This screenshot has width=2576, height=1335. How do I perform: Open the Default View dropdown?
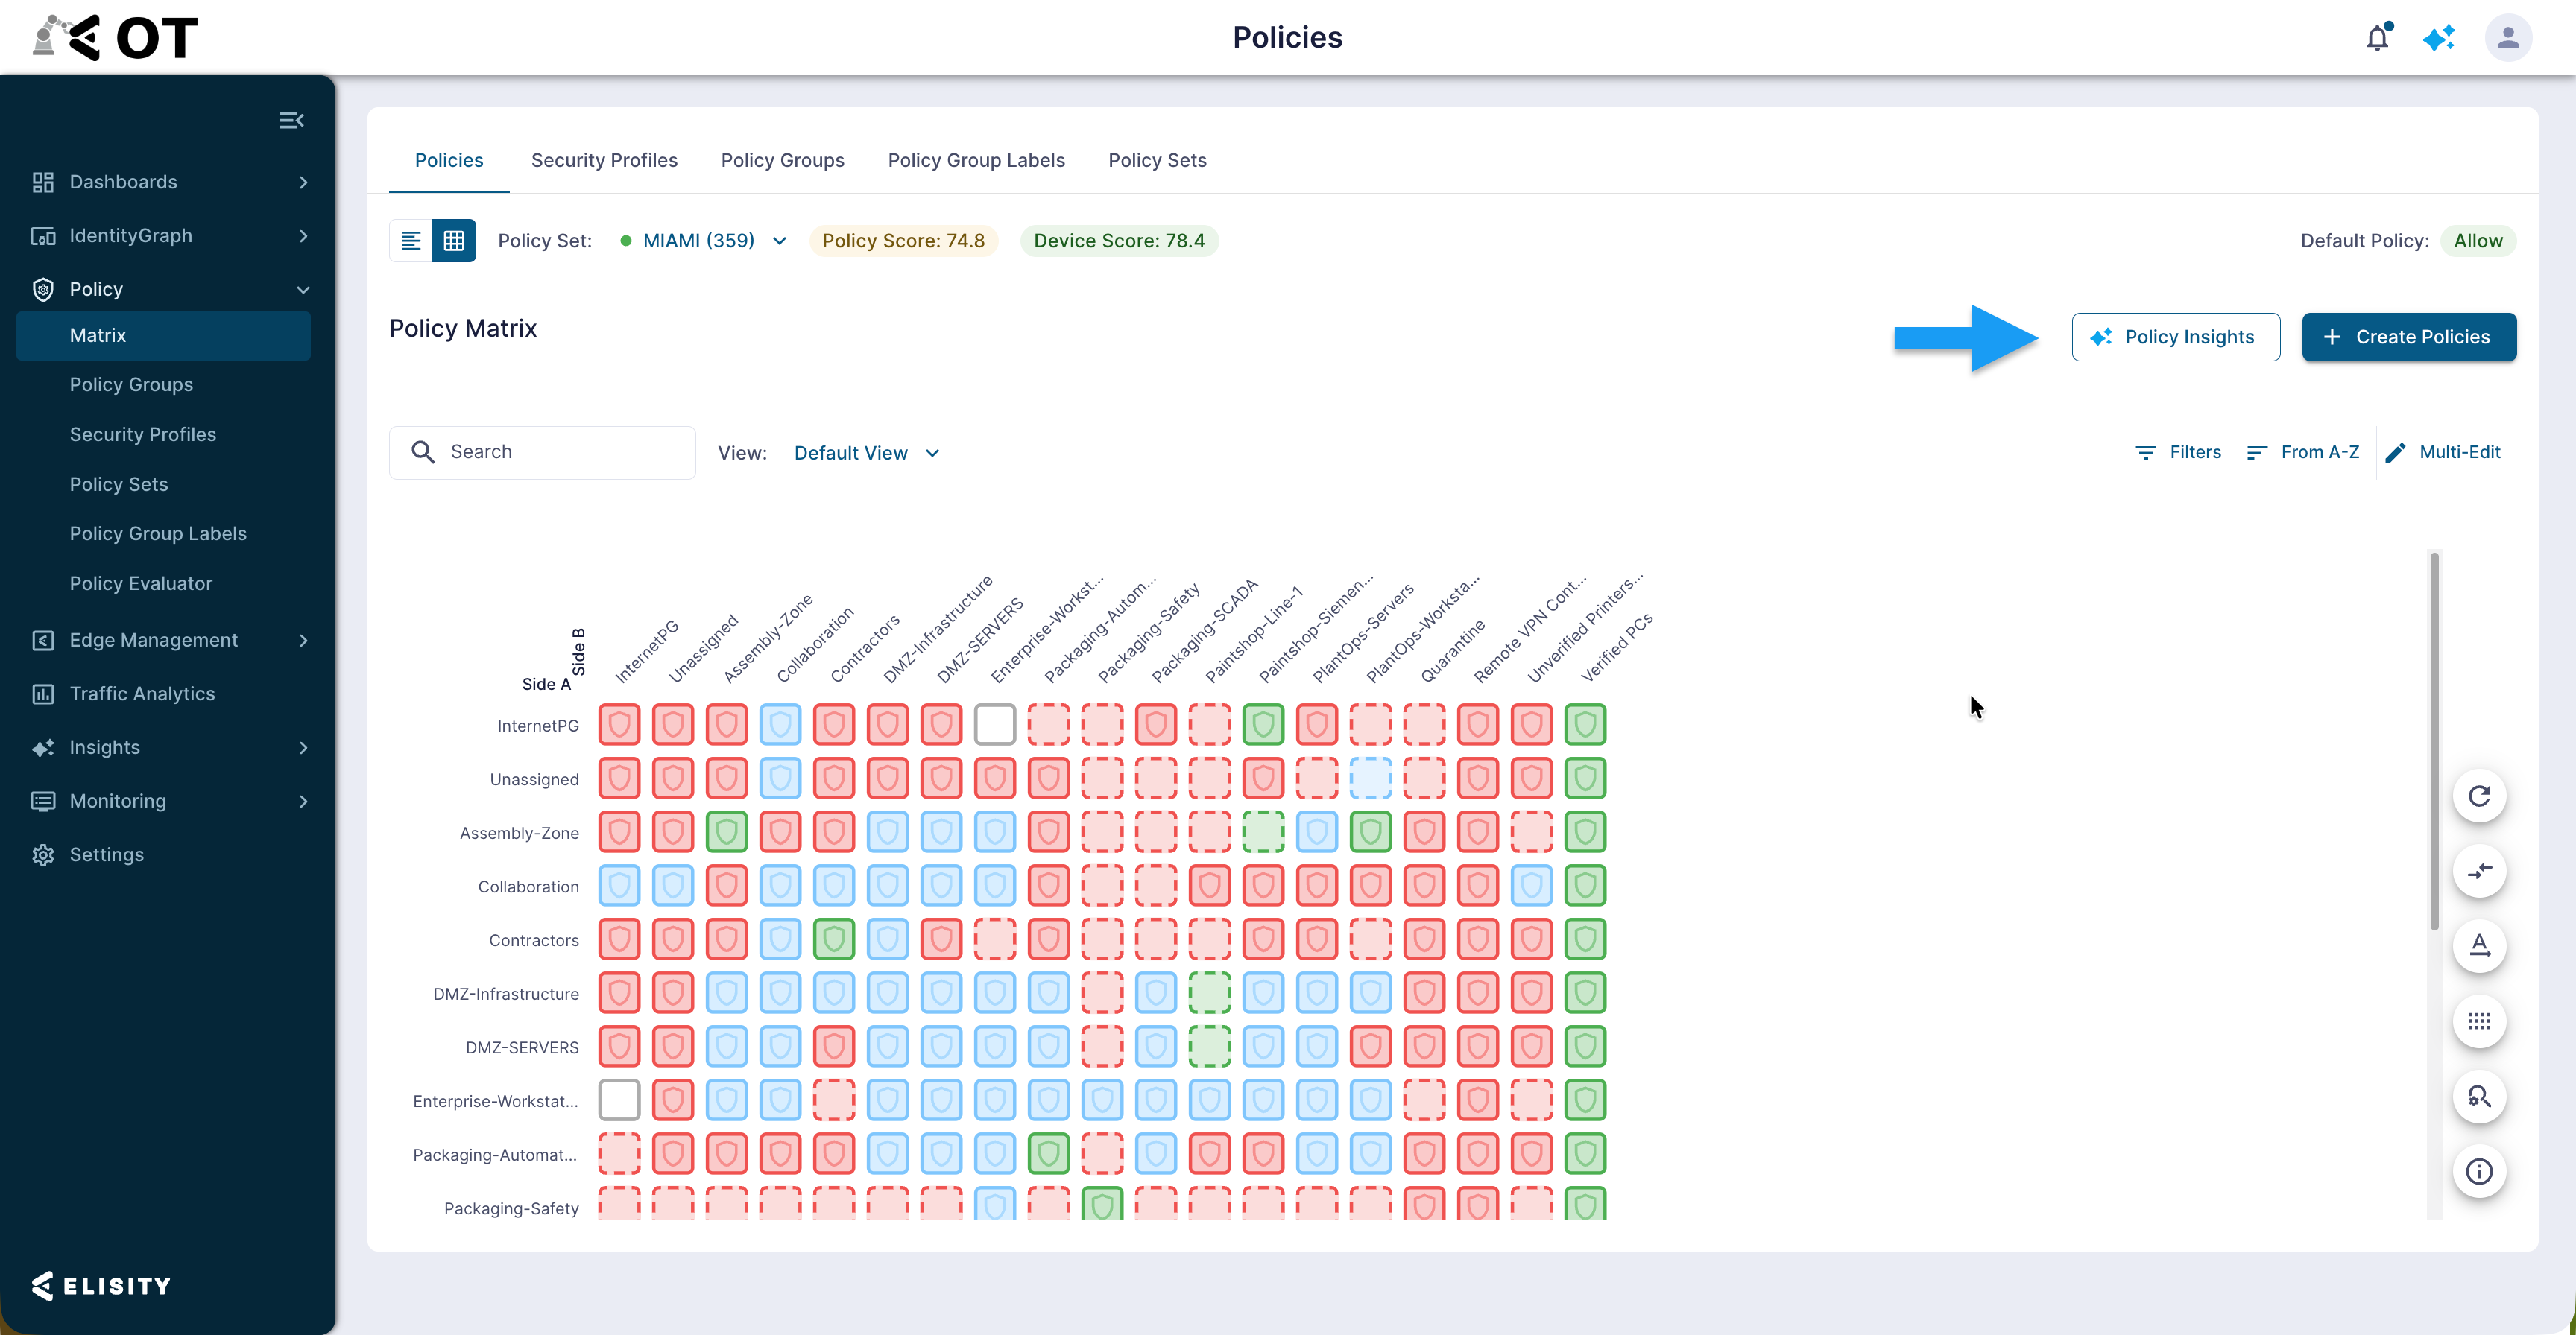pyautogui.click(x=867, y=454)
